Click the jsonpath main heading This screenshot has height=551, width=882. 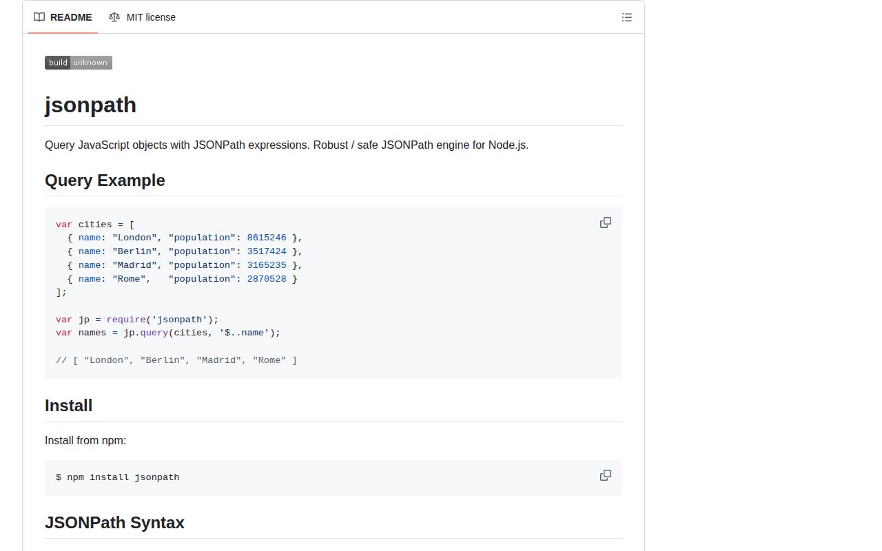tap(91, 105)
